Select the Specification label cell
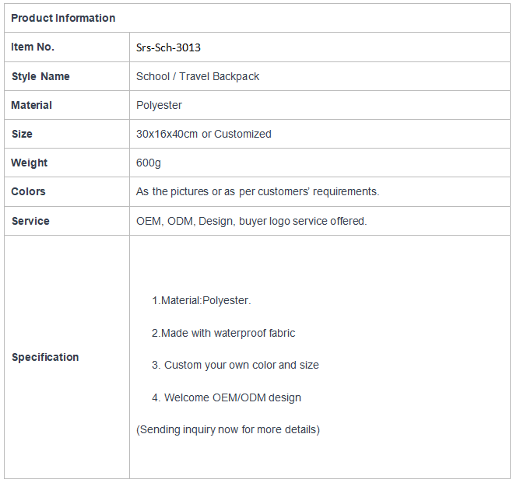This screenshot has width=513, height=483. (x=67, y=357)
